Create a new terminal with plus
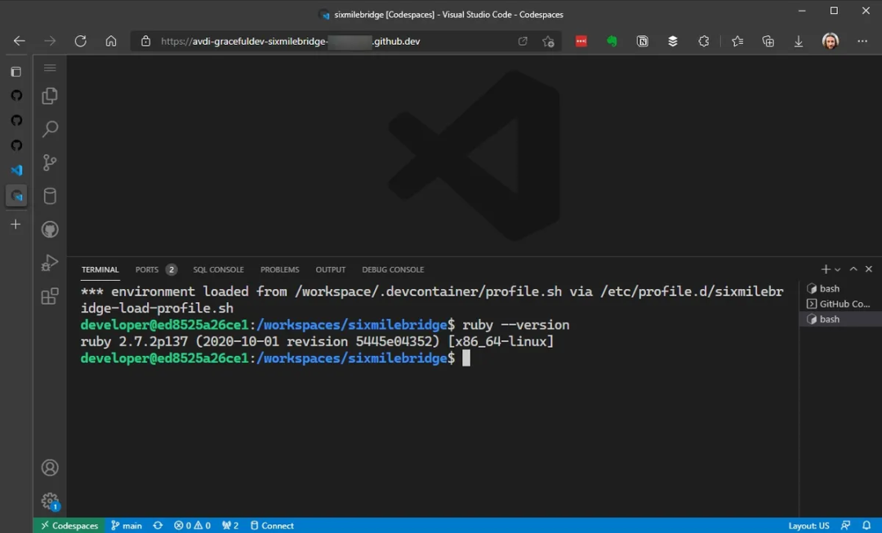The height and width of the screenshot is (533, 882). click(x=825, y=269)
